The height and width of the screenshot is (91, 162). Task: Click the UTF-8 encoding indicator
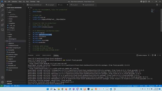pos(141,86)
